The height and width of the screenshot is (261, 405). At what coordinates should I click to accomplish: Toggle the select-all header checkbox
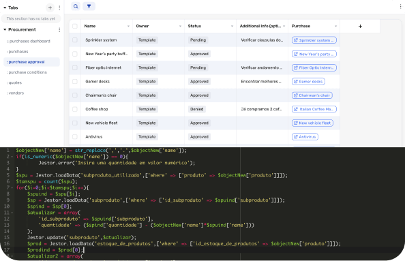pyautogui.click(x=75, y=26)
